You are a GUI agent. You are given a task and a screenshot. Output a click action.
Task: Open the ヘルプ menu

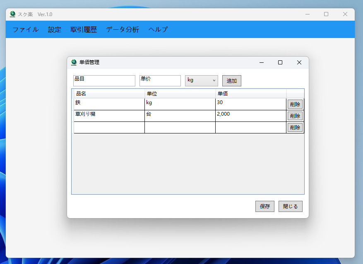tap(157, 29)
